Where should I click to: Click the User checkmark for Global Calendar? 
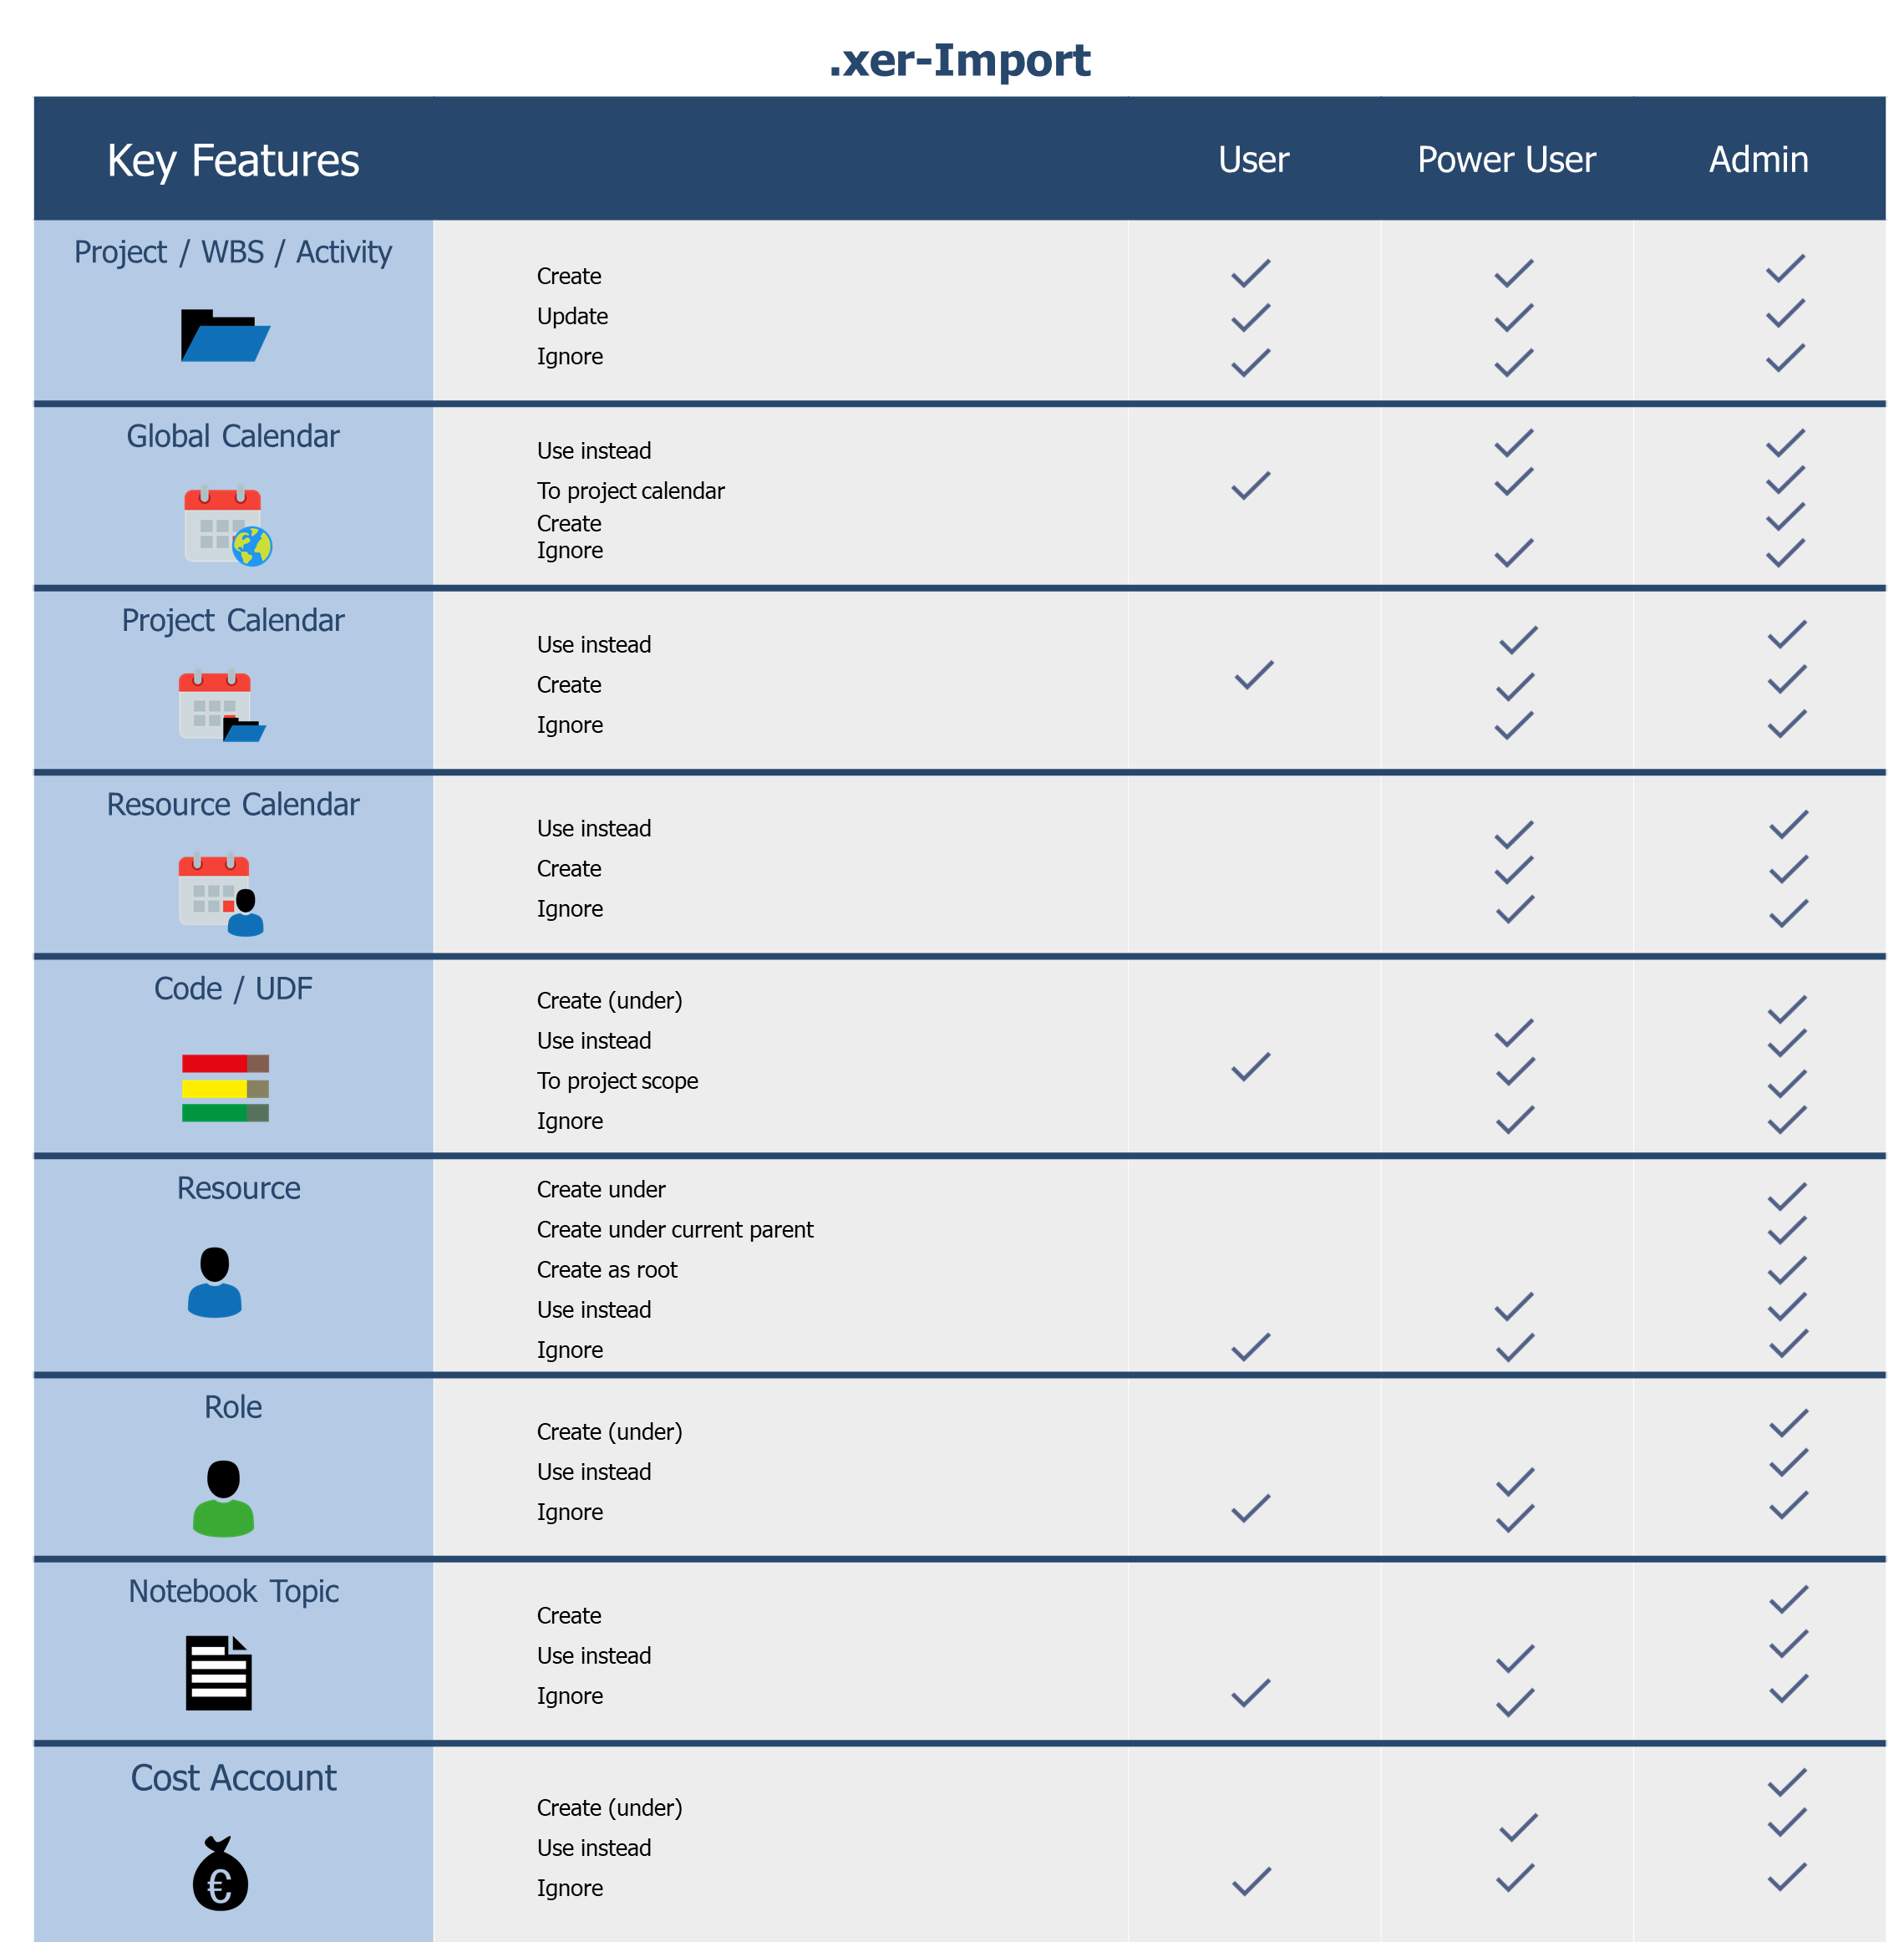[x=1250, y=486]
